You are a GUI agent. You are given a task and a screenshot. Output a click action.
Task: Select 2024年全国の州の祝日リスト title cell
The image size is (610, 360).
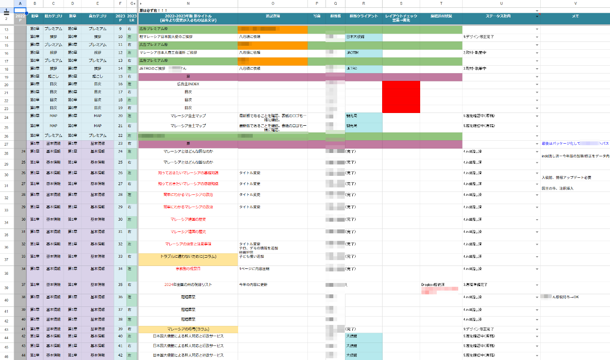(188, 284)
